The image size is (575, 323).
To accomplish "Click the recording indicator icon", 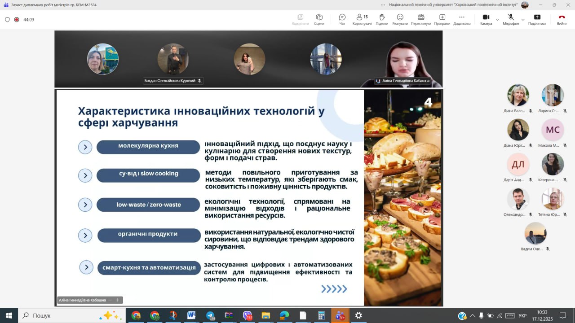I will tap(17, 20).
